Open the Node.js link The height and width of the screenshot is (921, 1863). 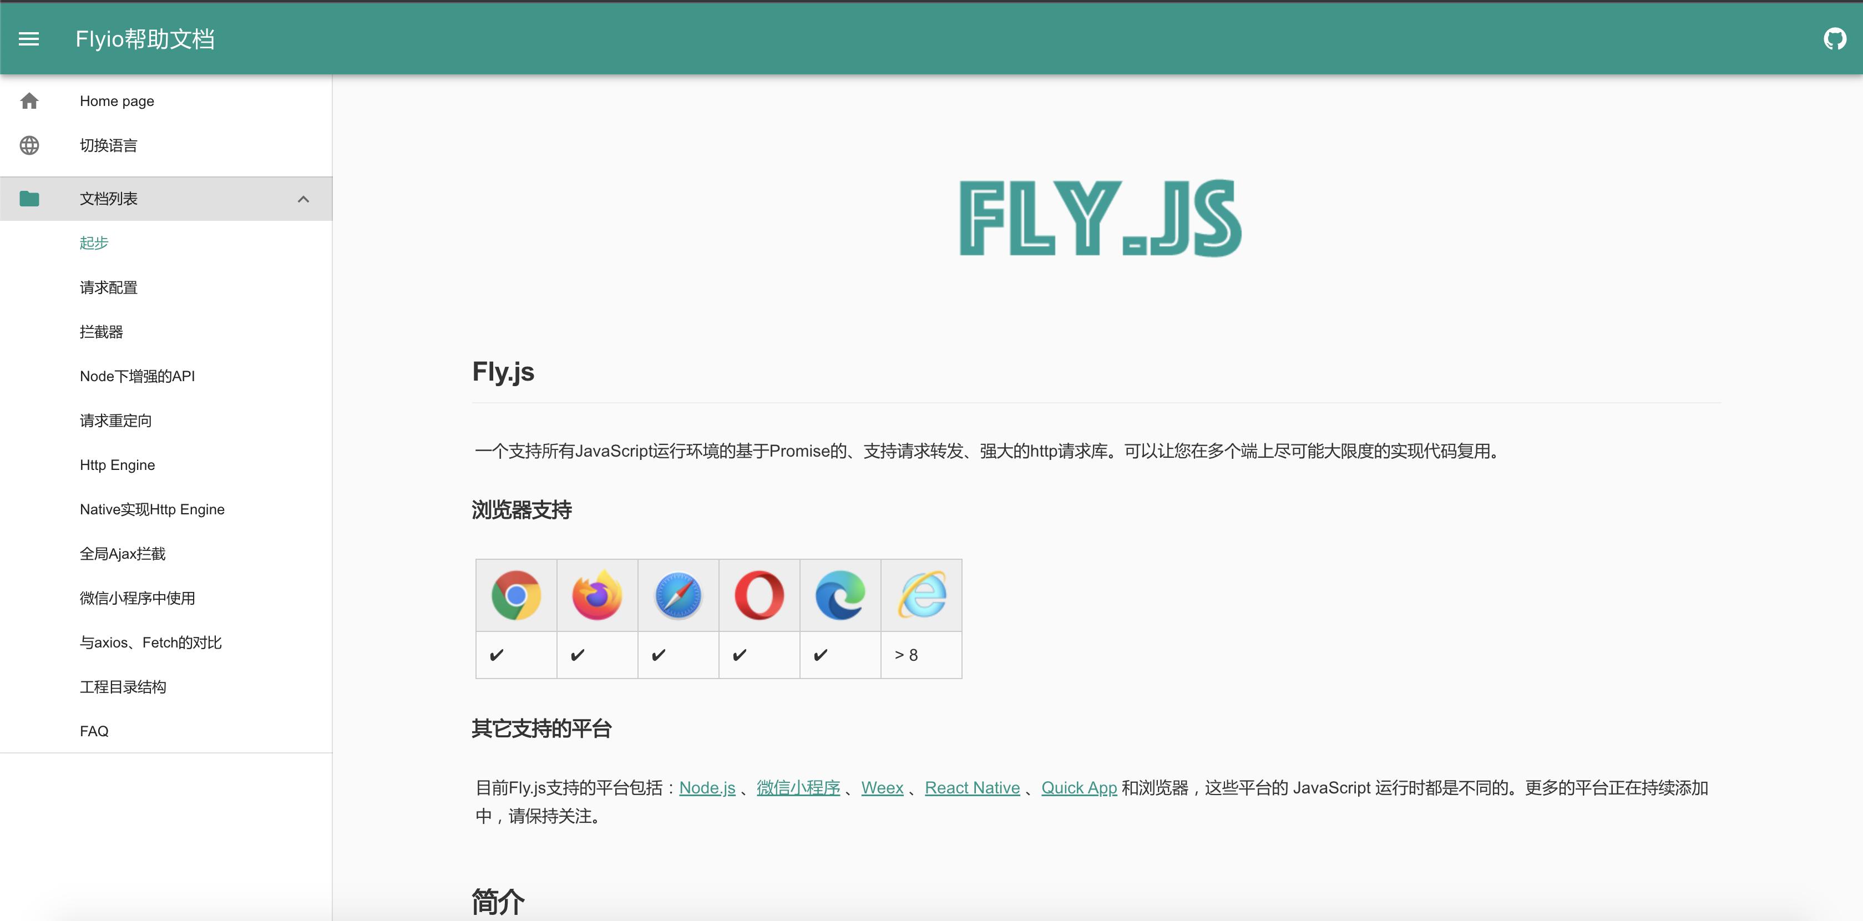[x=707, y=787]
